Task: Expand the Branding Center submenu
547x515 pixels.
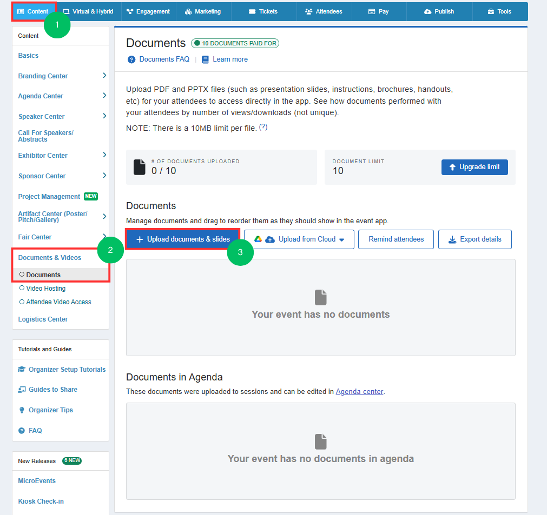Action: point(104,76)
